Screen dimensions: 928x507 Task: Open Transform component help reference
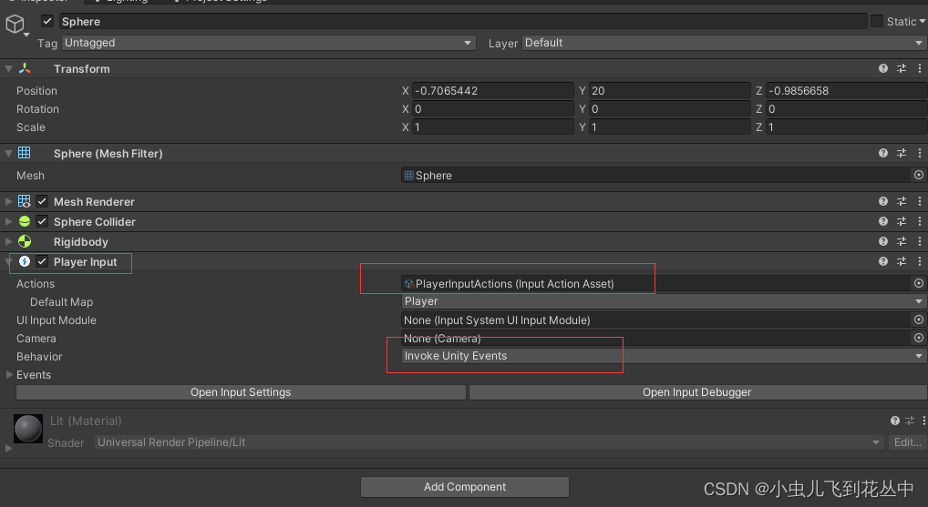(x=883, y=68)
